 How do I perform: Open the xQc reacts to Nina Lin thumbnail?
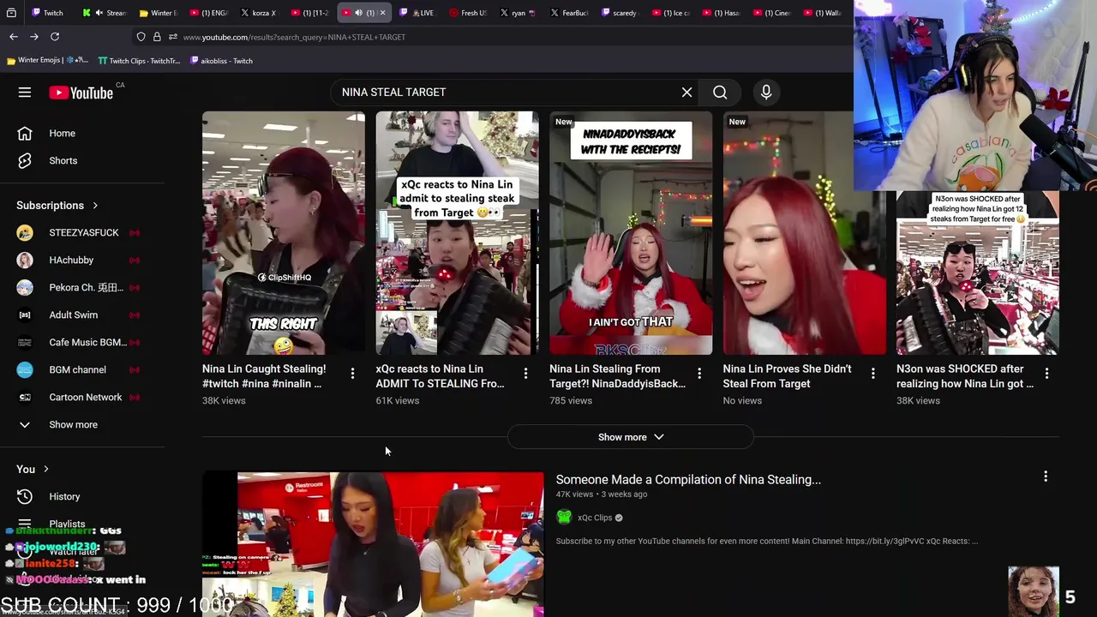(457, 233)
